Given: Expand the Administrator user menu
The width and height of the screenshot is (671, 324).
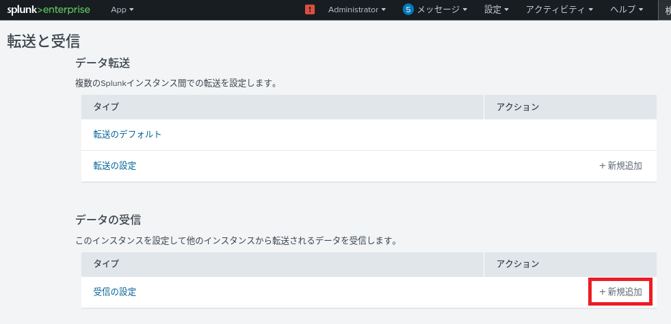Looking at the screenshot, I should pos(357,10).
